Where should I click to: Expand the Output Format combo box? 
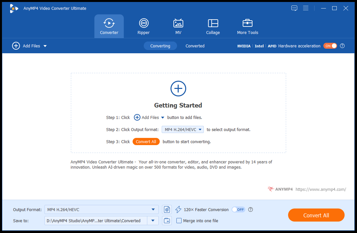pyautogui.click(x=101, y=209)
